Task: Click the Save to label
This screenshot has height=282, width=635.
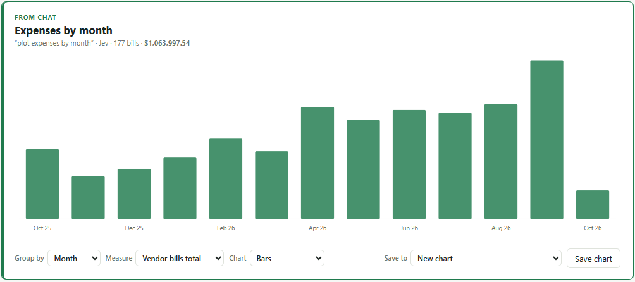Action: pos(396,258)
